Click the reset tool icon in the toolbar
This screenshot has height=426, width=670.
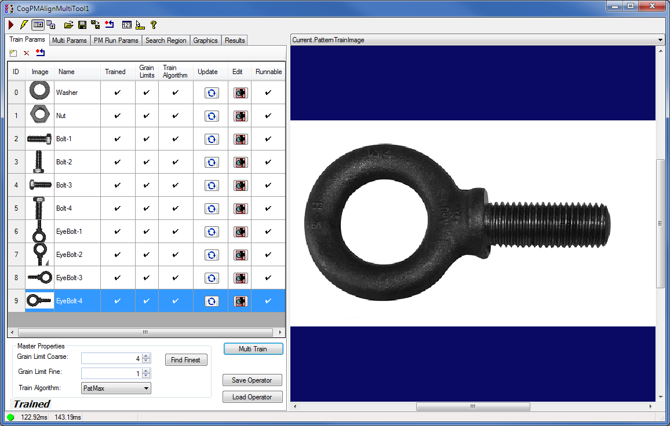click(110, 25)
